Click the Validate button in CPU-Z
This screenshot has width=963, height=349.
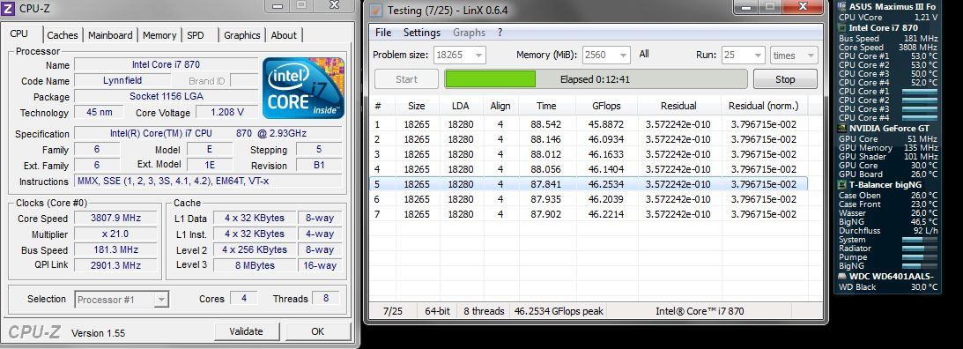pyautogui.click(x=246, y=331)
